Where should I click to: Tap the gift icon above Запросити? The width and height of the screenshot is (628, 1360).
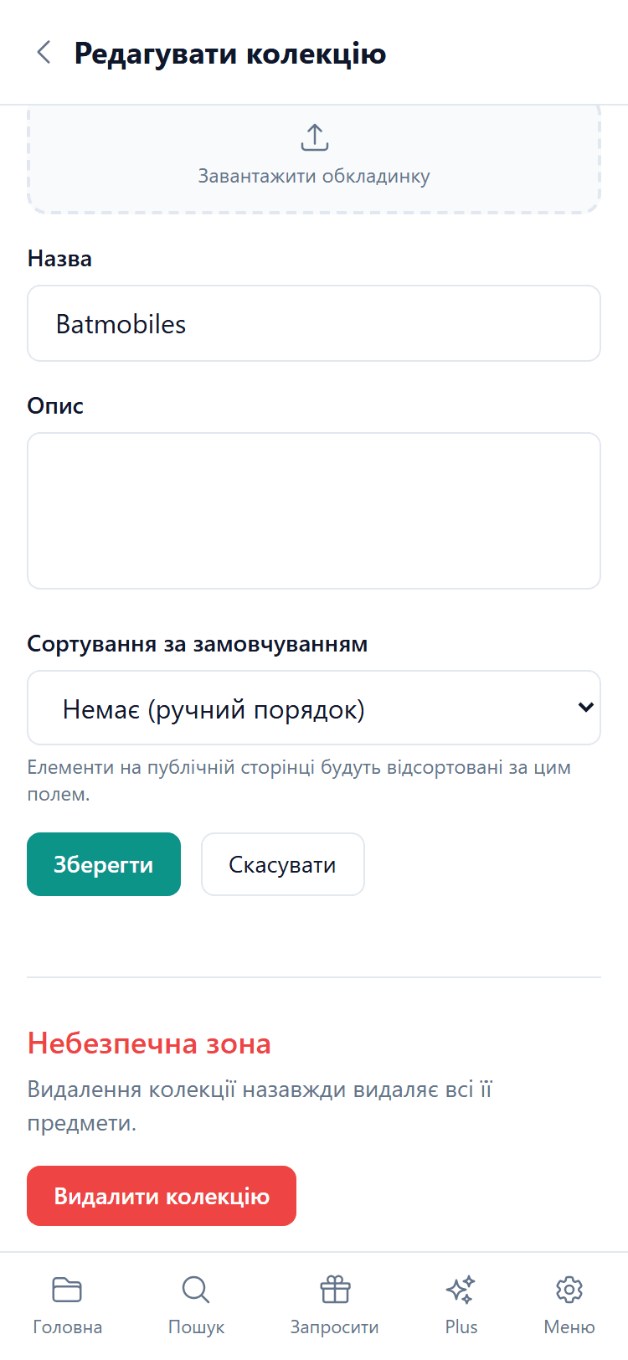(x=336, y=1290)
